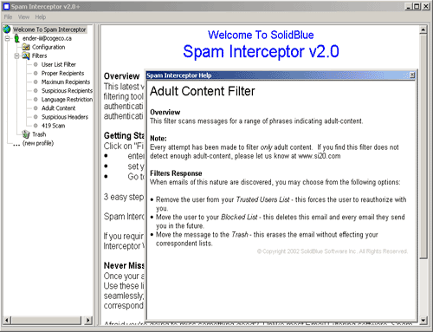This screenshot has width=433, height=332.
Task: Click the (new profile) entry
Action: click(38, 143)
